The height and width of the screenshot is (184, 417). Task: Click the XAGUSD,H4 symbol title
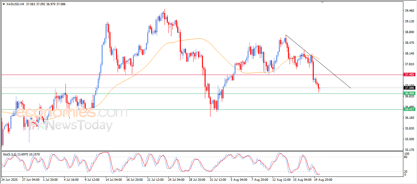click(15, 4)
